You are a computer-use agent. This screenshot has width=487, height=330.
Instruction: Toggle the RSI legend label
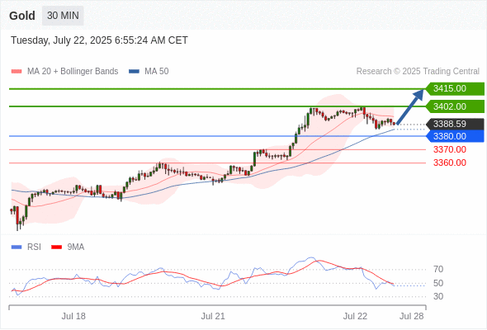(34, 247)
